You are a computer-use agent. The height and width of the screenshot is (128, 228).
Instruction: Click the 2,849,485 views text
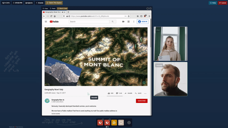coord(50,93)
